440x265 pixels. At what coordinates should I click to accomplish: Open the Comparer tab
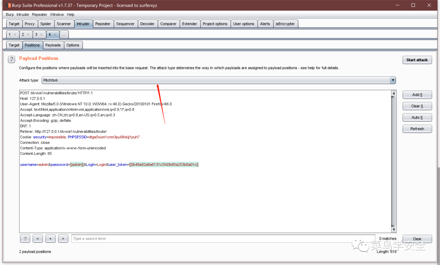168,24
